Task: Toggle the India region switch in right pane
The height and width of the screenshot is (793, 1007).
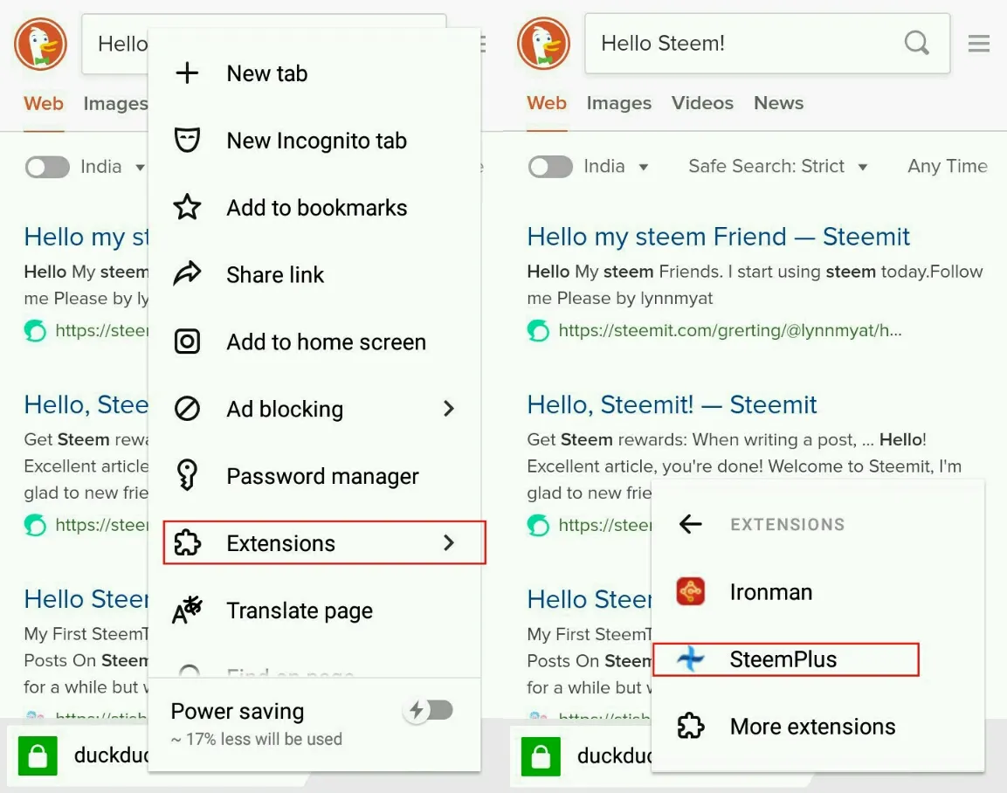Action: tap(550, 167)
